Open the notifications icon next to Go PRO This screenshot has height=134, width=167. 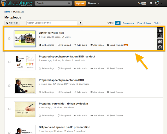151,3
